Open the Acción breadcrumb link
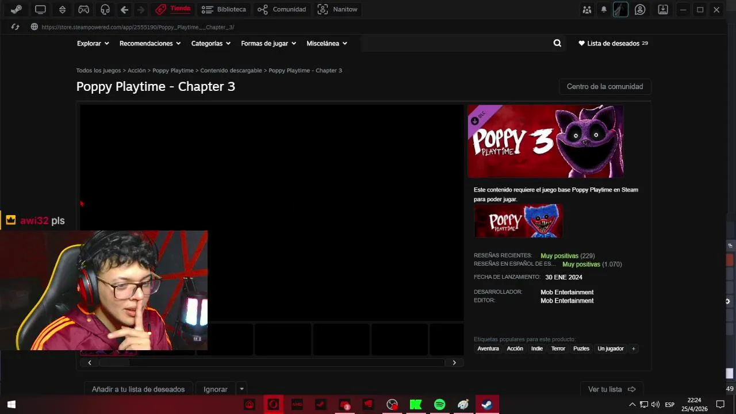This screenshot has height=414, width=736. (136, 70)
